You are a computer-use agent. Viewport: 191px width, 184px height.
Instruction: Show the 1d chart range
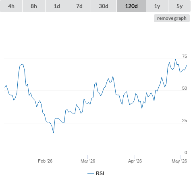tap(57, 6)
